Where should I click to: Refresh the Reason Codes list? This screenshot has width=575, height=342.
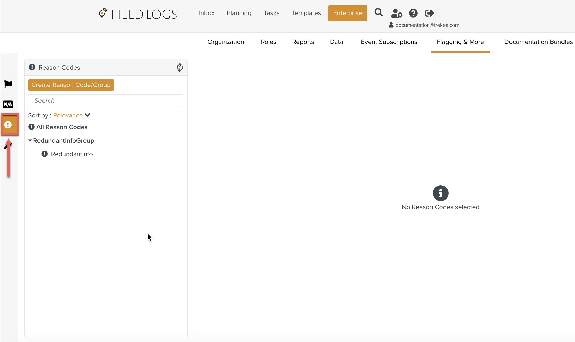pyautogui.click(x=180, y=68)
